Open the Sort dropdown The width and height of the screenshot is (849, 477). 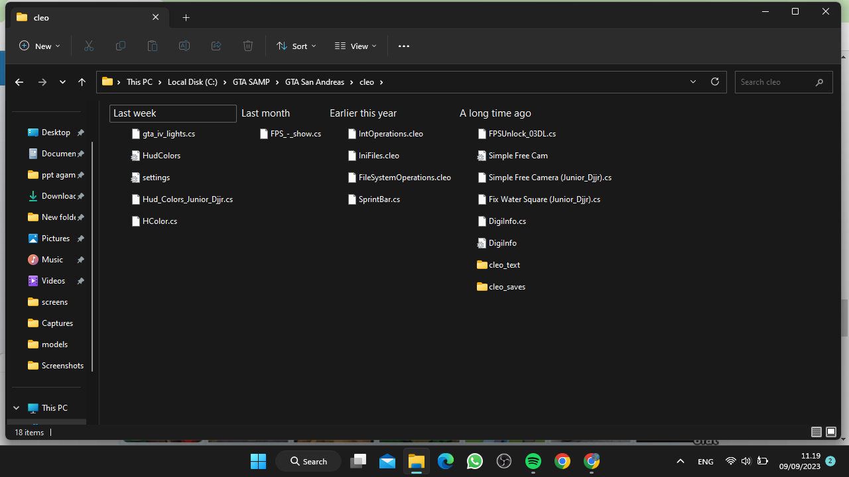[296, 46]
